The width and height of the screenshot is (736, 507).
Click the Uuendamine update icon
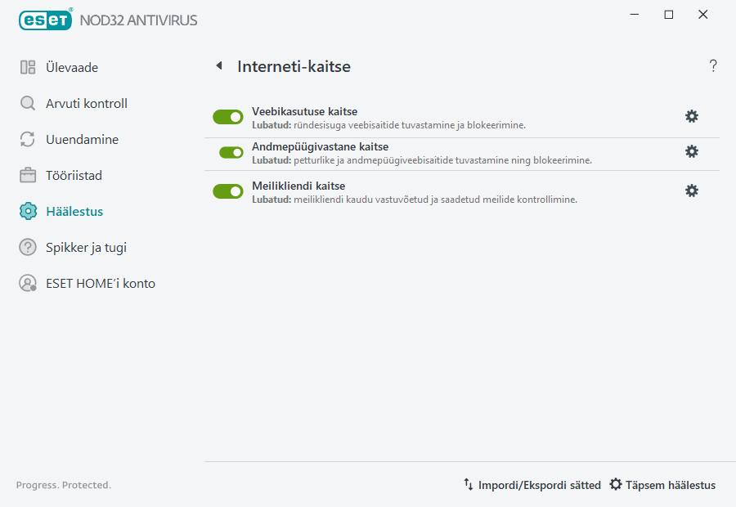29,139
